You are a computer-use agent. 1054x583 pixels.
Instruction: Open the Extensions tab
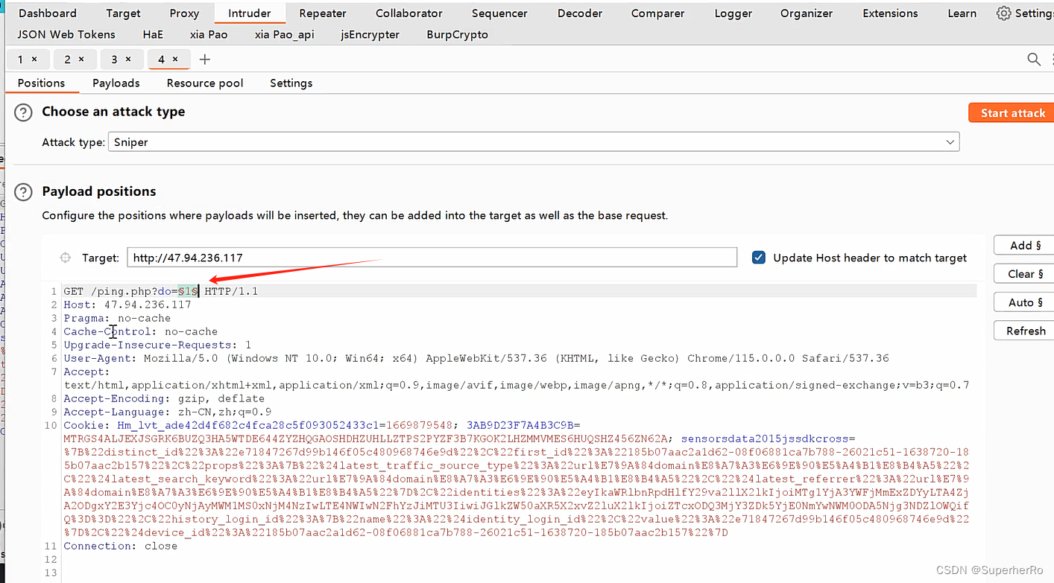click(x=890, y=13)
